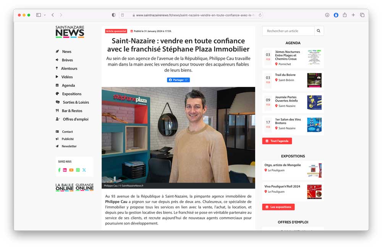The image size is (382, 248).
Task: Open the sidebar options dropdown arrow
Action: tap(45, 15)
